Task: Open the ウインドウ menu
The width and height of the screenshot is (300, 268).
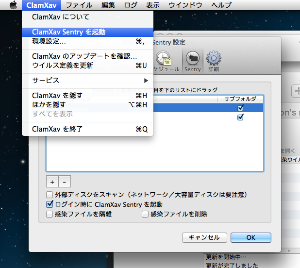Action: (x=185, y=5)
